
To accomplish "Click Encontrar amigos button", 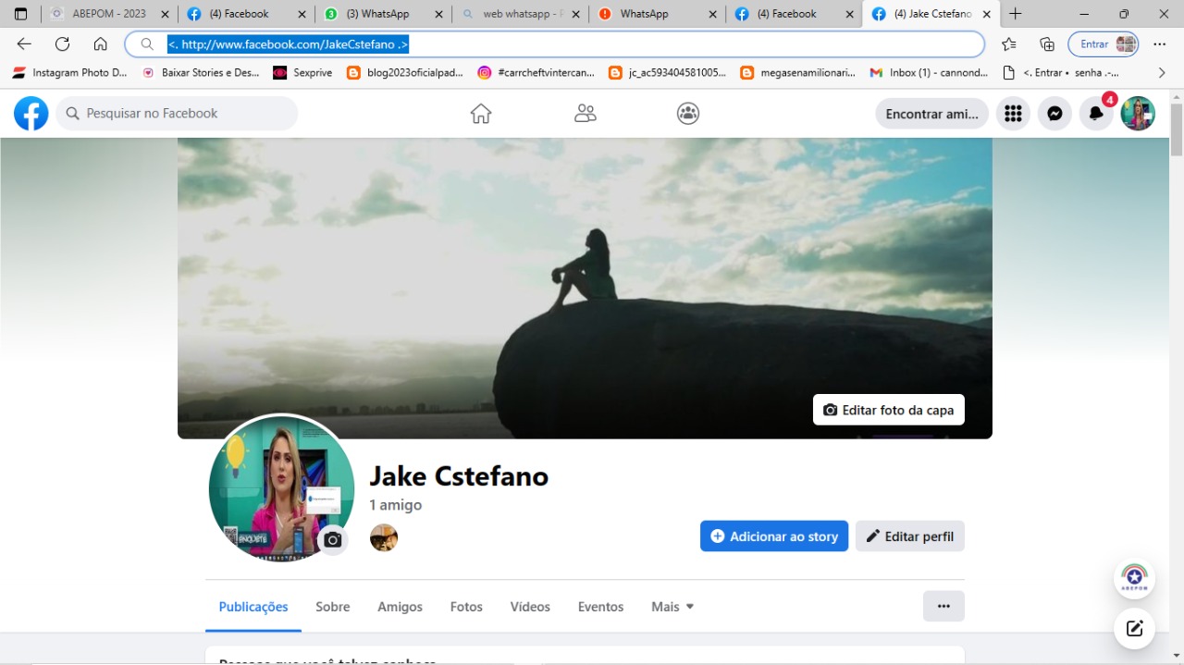I will click(x=932, y=114).
